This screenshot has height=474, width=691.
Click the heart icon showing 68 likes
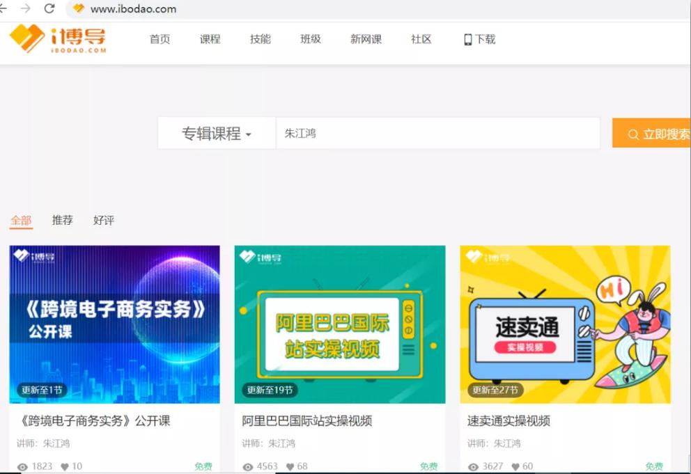pos(290,466)
